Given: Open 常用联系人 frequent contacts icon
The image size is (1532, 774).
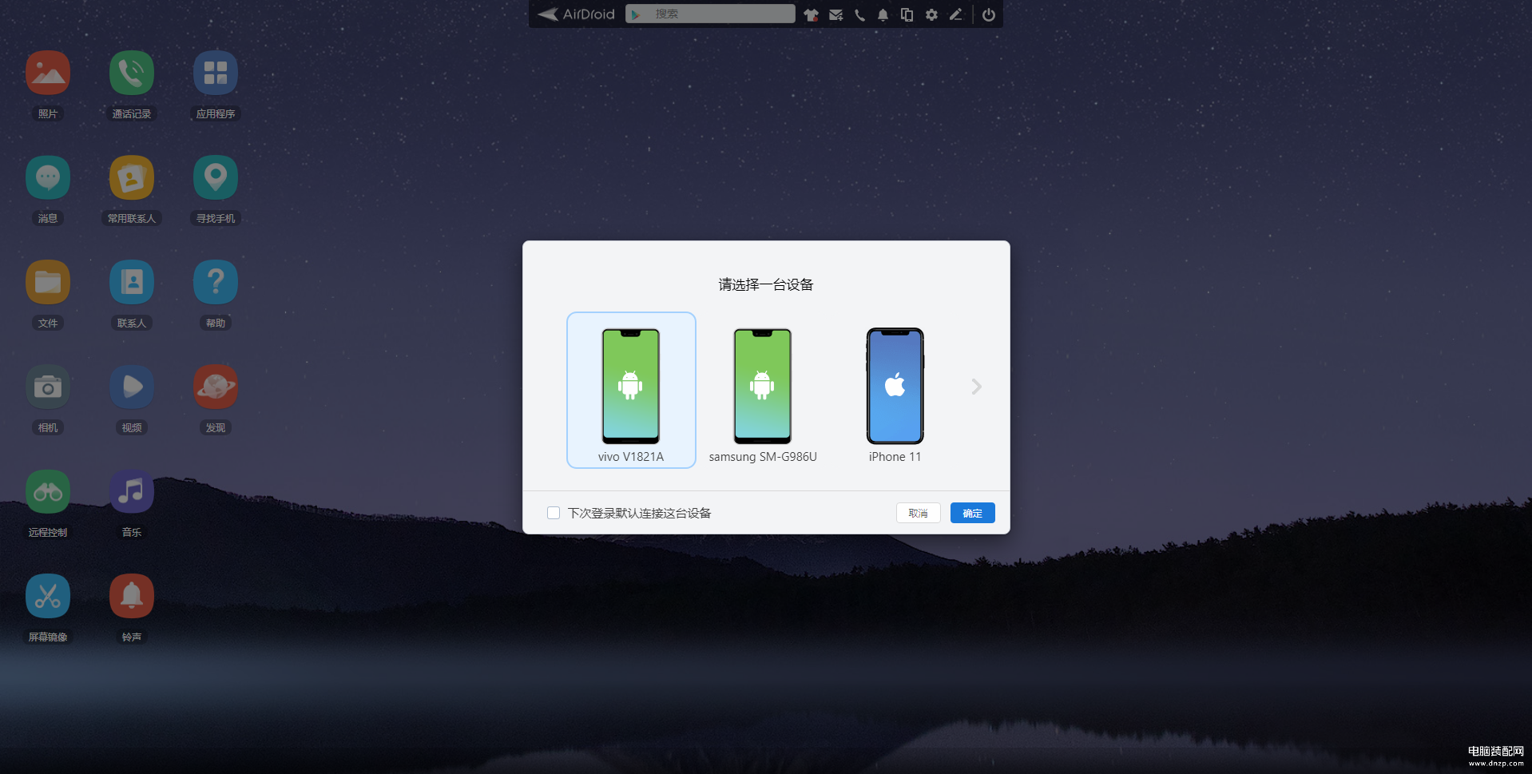Looking at the screenshot, I should 132,177.
